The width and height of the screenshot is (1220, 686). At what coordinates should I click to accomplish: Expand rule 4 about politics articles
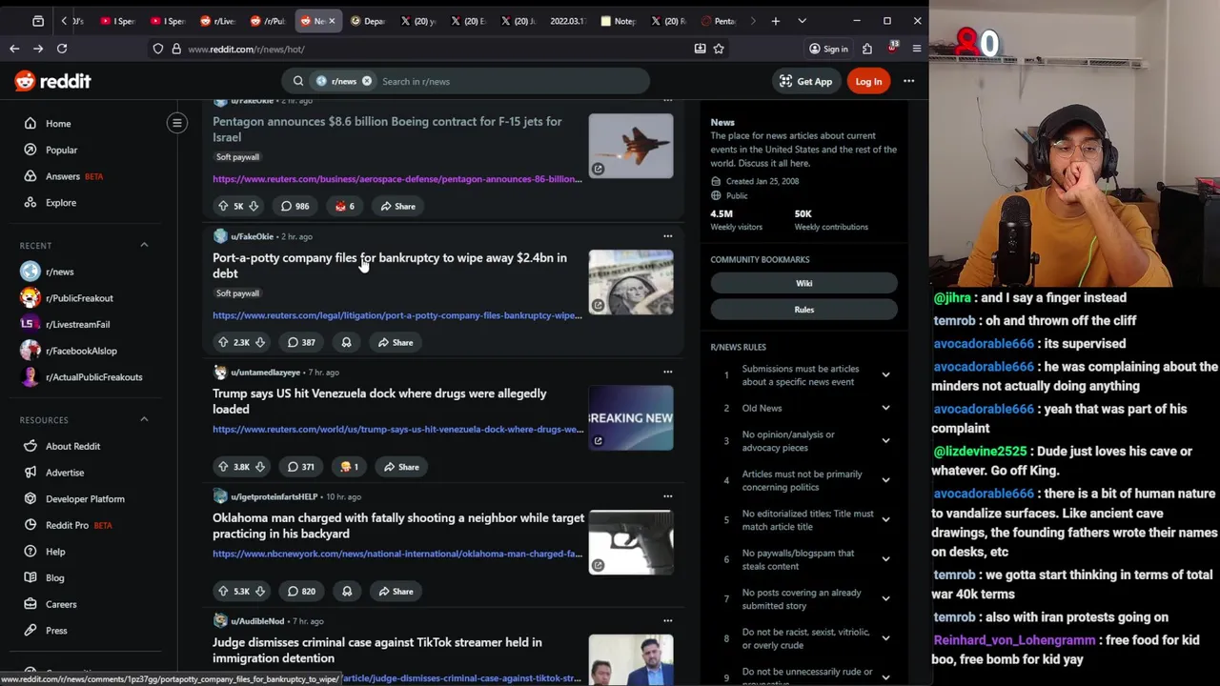[x=885, y=480]
